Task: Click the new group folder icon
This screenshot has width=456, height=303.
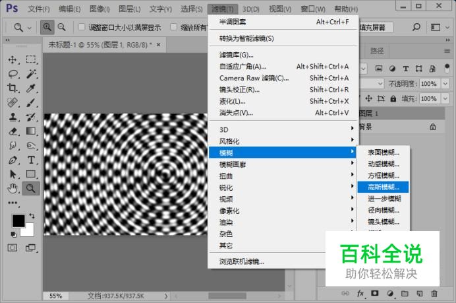Action: point(405,293)
